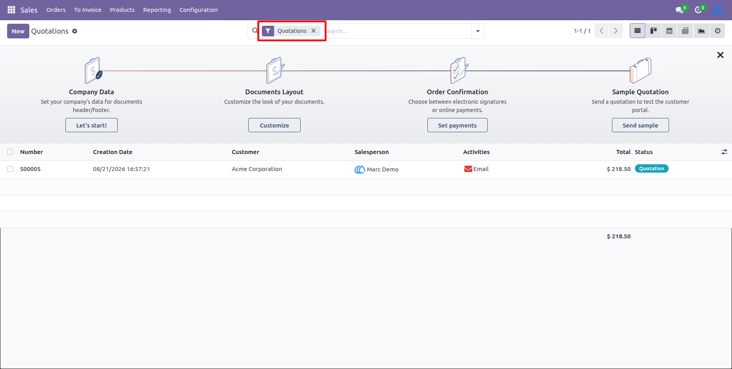Click the Let's start! button

click(91, 125)
